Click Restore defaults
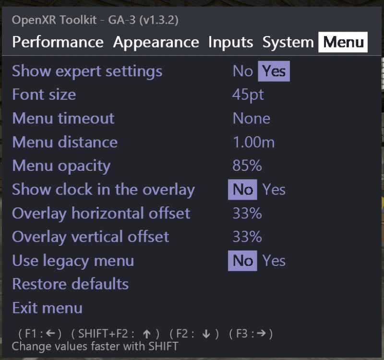384x360 pixels. 70,284
